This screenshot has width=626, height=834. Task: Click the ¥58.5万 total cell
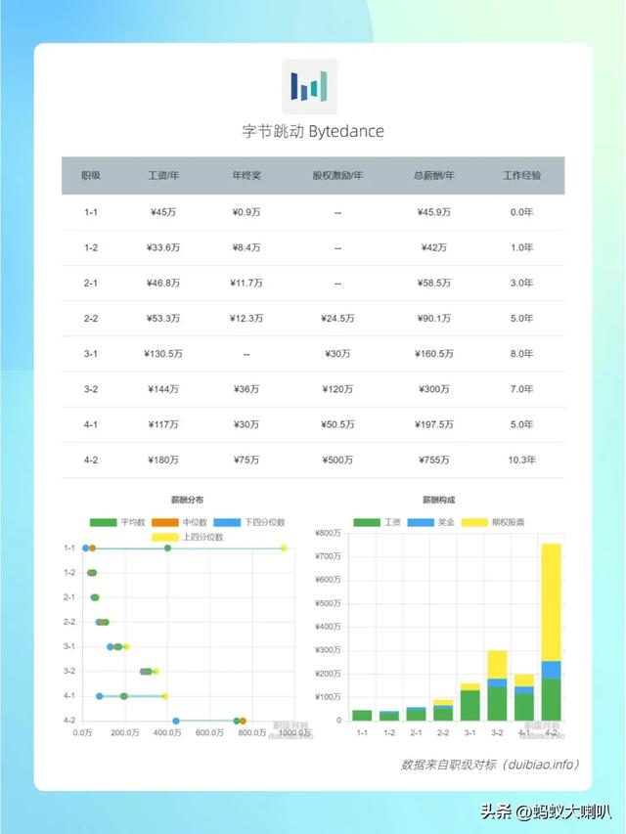click(x=434, y=283)
